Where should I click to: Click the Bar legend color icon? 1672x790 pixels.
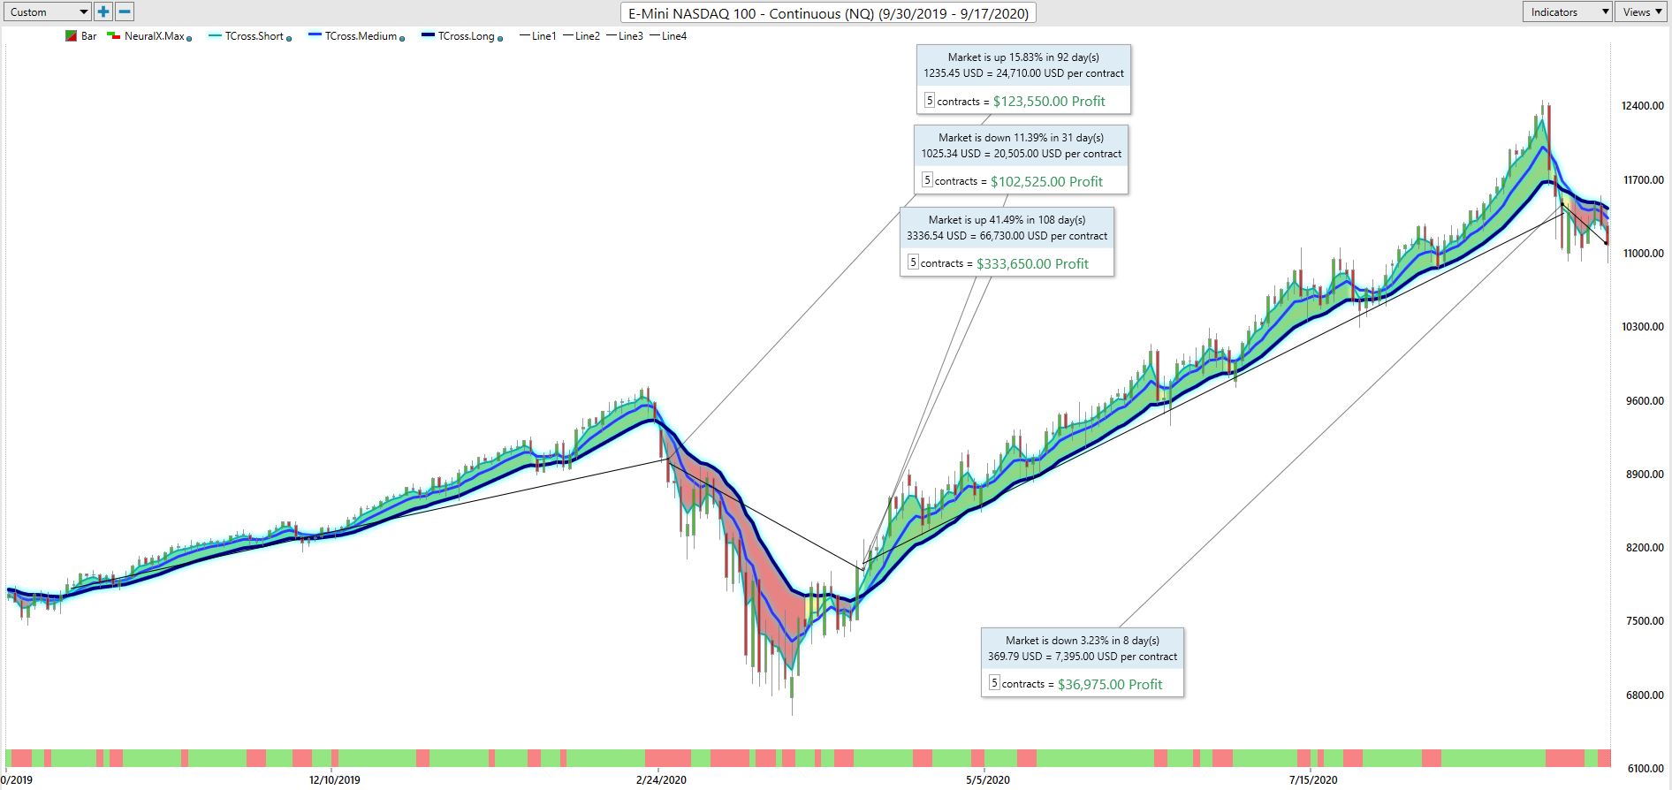(x=71, y=36)
